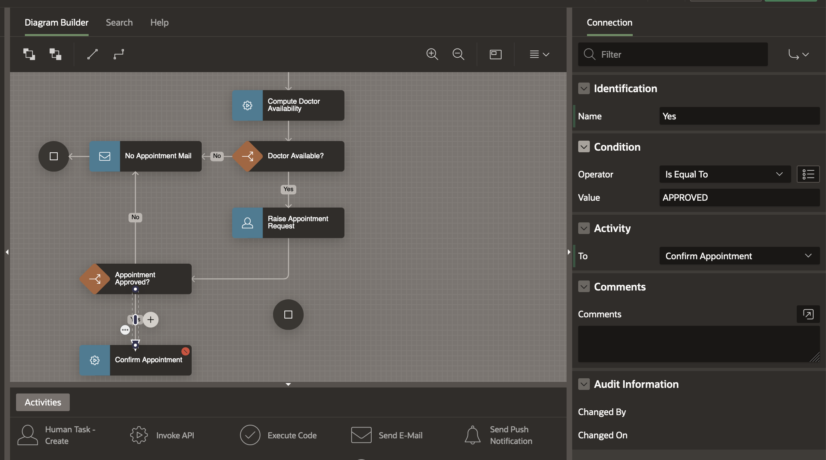Click the plus button on the Yes connection
The image size is (826, 460).
(x=151, y=320)
